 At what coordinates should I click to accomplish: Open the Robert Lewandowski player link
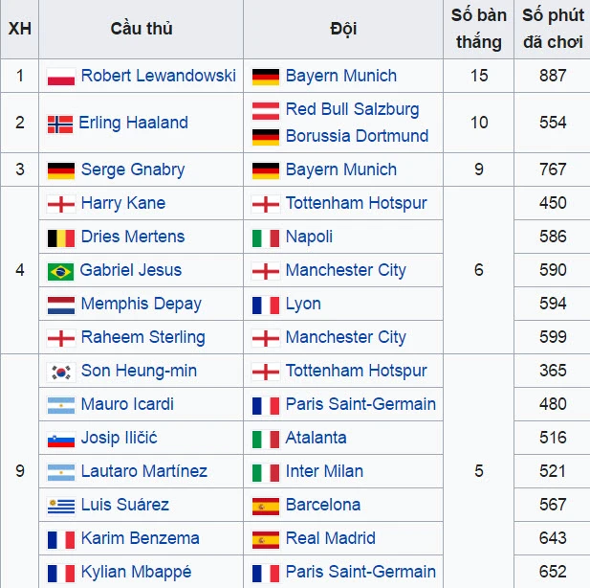point(158,76)
